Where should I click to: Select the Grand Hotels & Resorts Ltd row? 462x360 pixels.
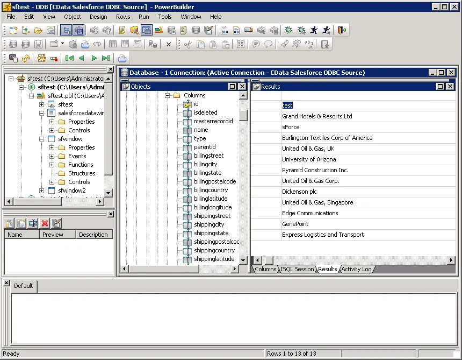coord(317,116)
